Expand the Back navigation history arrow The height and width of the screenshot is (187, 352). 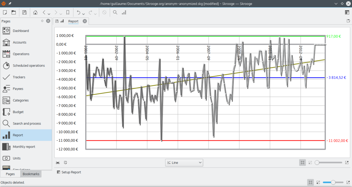pyautogui.click(x=49, y=13)
